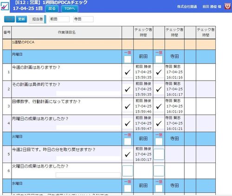Screen dimensions: 232x196
Task: Click the 1週間のPDCA section row
Action: point(109,44)
